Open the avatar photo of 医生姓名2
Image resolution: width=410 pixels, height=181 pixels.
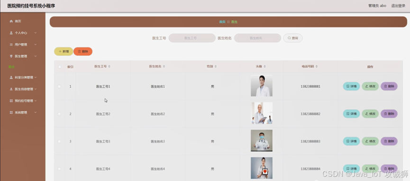point(262,113)
